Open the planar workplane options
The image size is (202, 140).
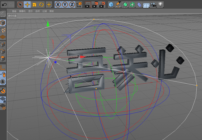click(x=3, y=107)
